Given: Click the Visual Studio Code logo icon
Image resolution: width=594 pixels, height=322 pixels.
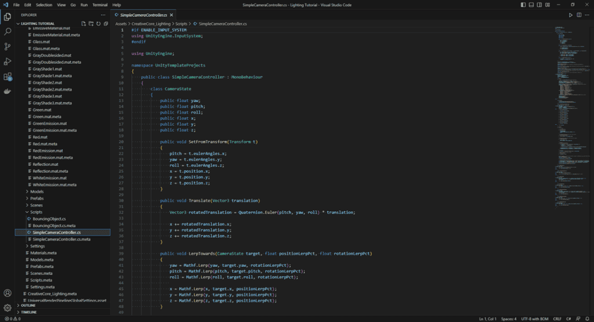Looking at the screenshot, I should tap(5, 5).
